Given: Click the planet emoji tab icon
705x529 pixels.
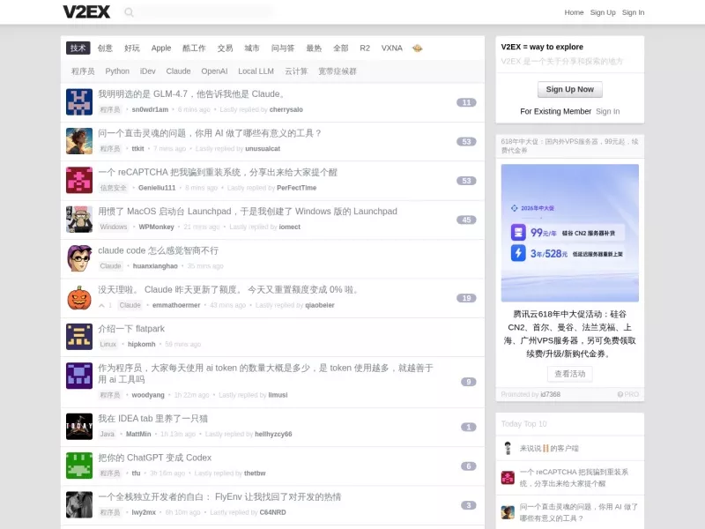Looking at the screenshot, I should click(417, 48).
